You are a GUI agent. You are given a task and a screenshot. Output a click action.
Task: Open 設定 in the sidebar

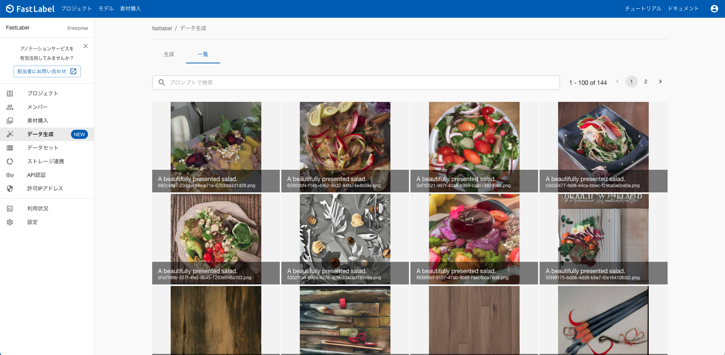pos(47,222)
